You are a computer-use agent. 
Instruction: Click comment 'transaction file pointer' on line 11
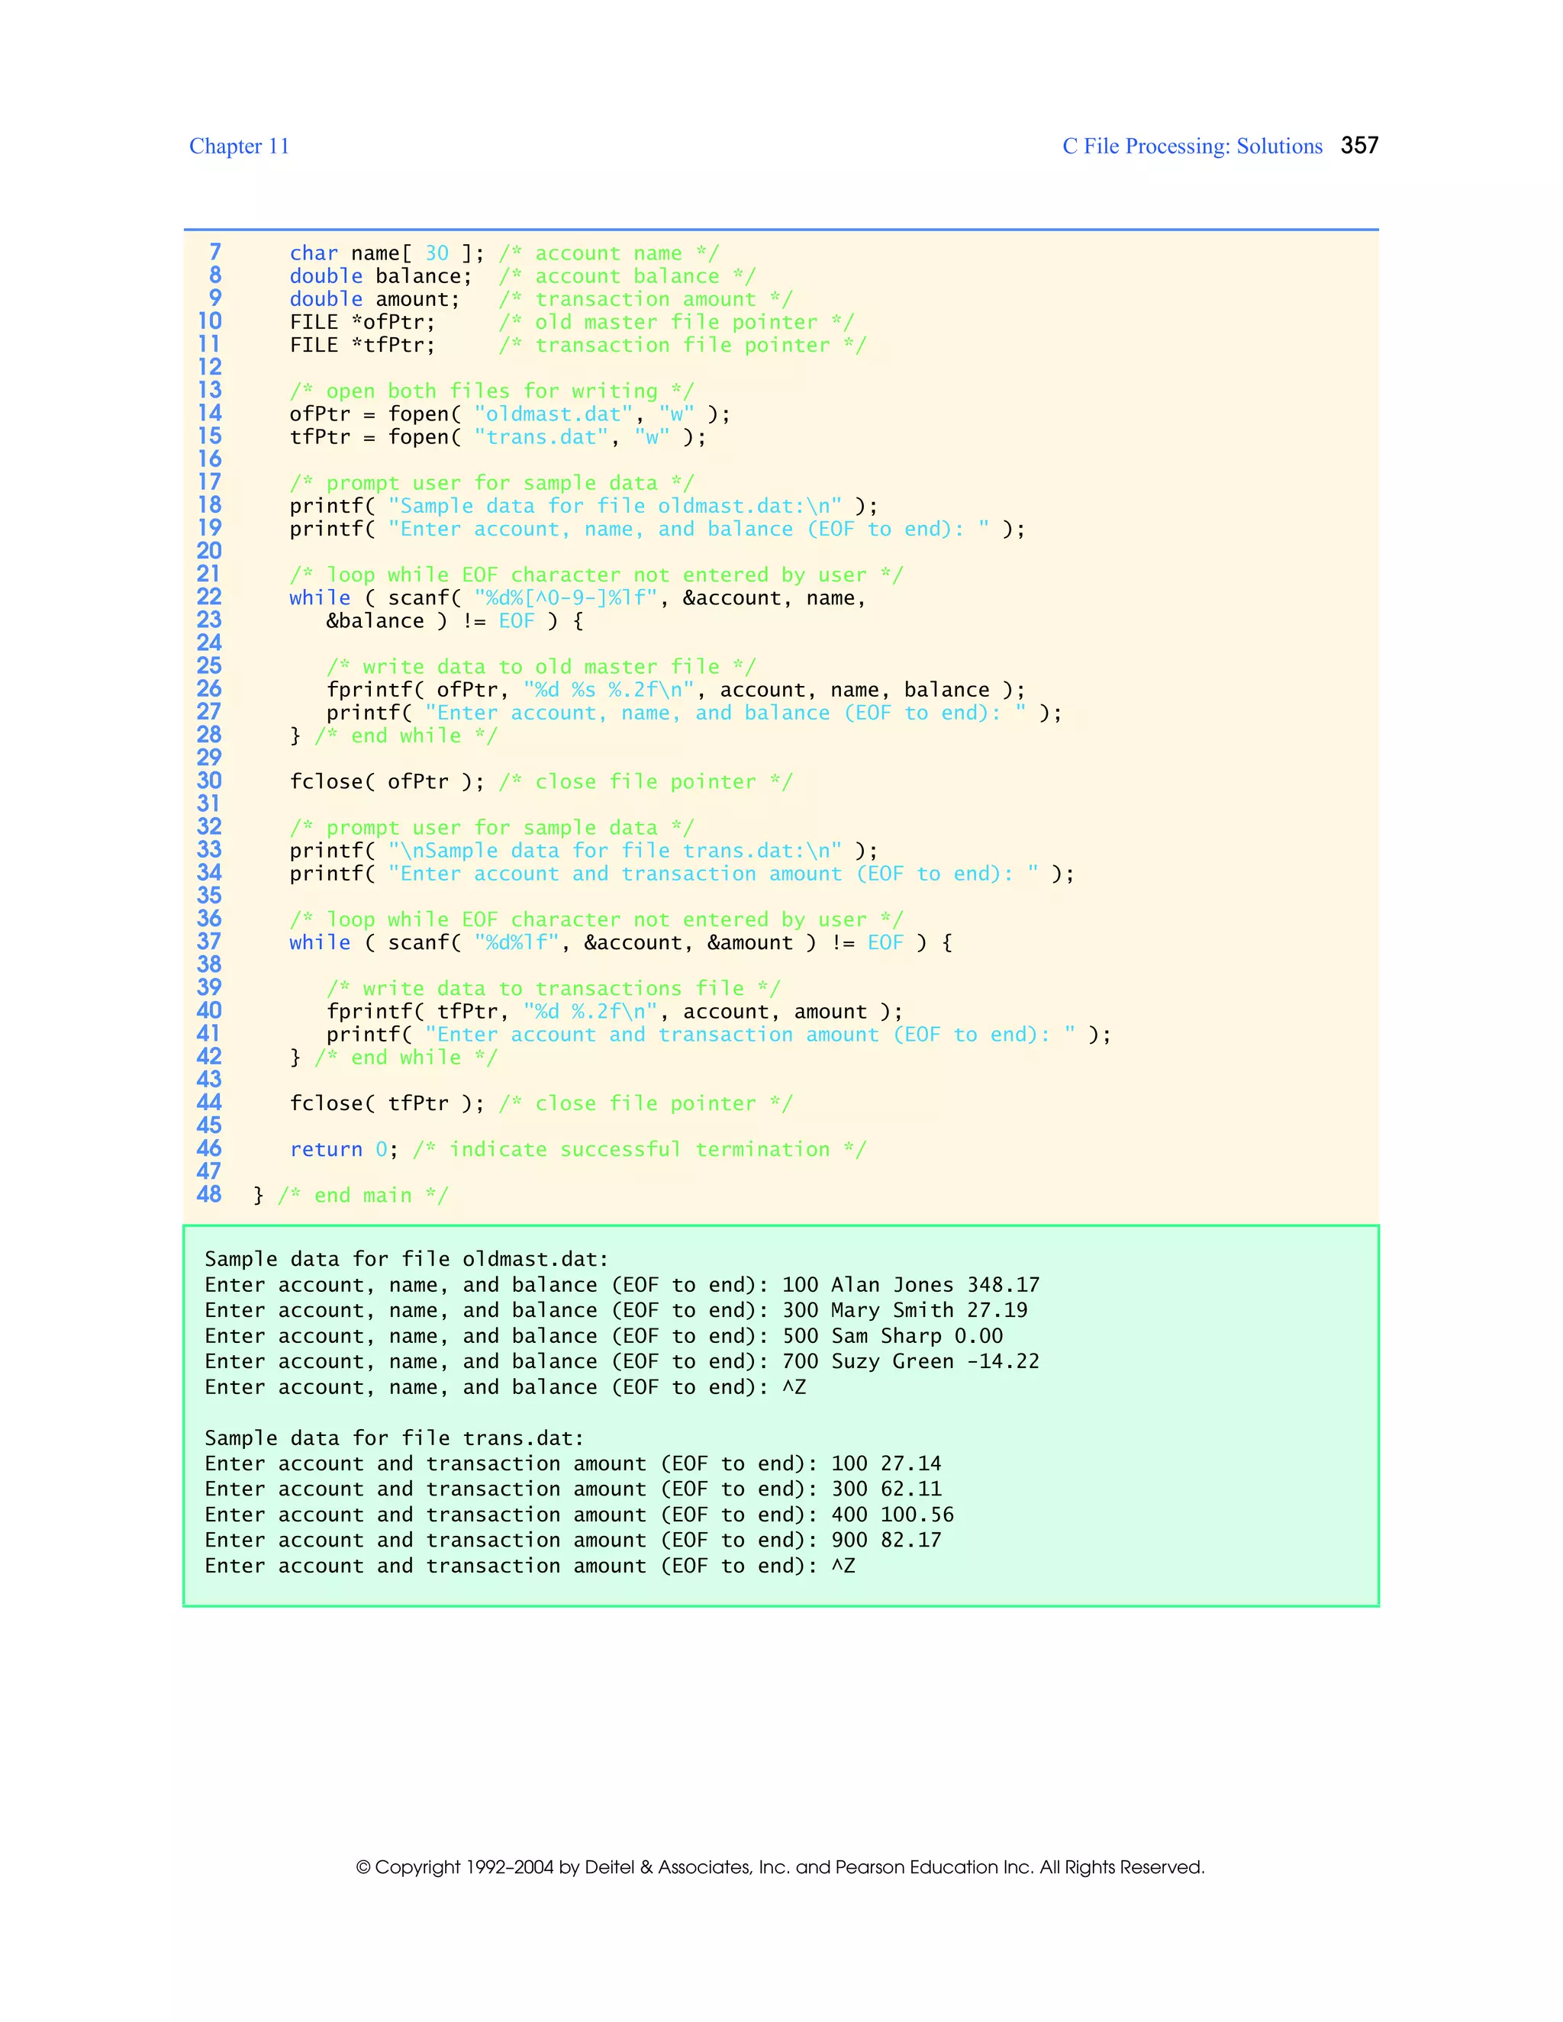pos(682,346)
